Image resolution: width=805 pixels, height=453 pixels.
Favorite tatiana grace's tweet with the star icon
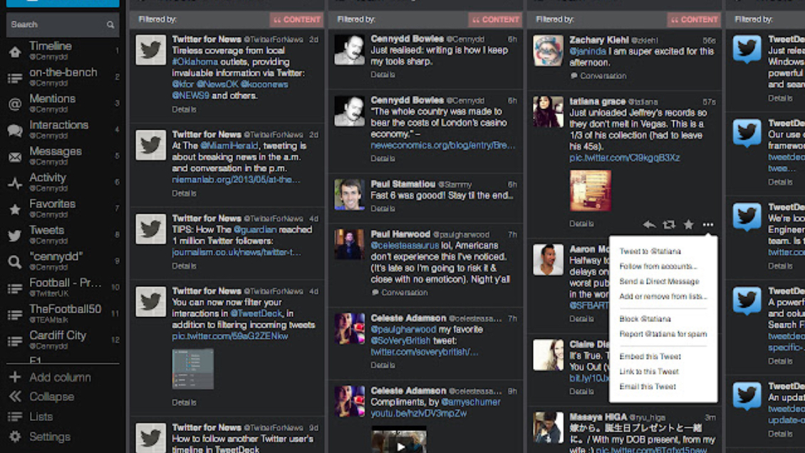(689, 224)
